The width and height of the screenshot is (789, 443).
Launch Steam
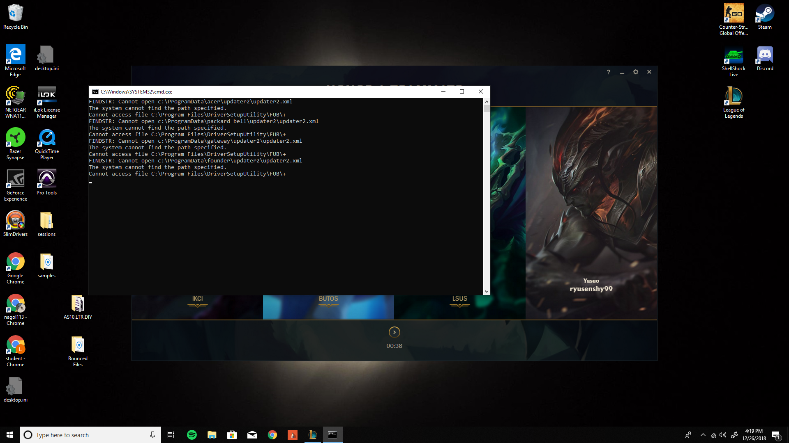click(x=764, y=12)
